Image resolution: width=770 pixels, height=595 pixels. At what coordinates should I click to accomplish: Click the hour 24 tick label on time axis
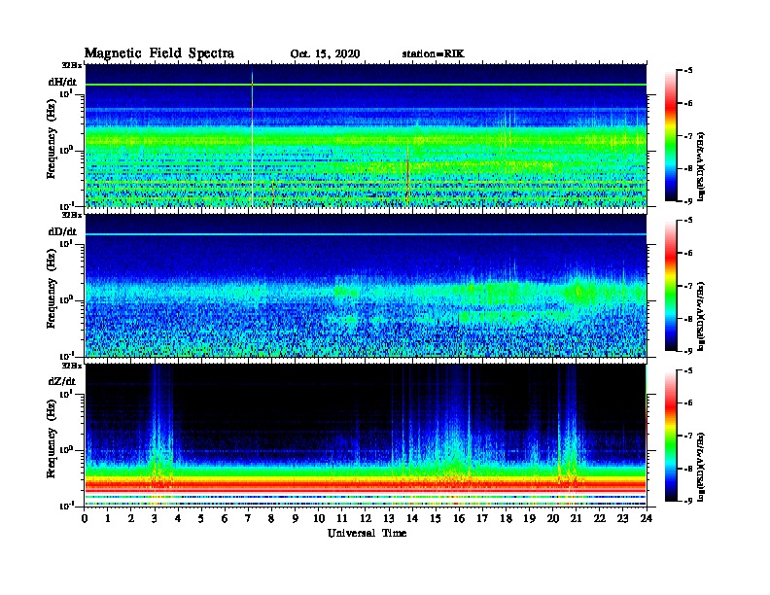(x=647, y=519)
